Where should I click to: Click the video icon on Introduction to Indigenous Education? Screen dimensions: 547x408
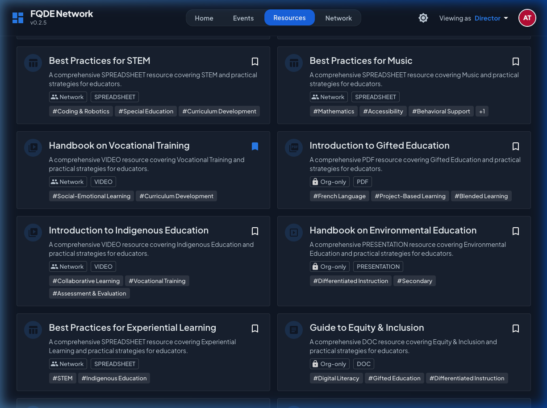(x=33, y=233)
